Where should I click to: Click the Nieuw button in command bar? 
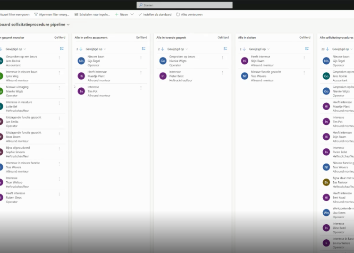point(121,15)
